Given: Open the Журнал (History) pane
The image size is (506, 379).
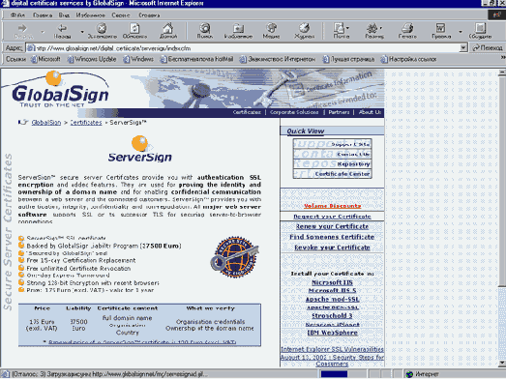Looking at the screenshot, I should [x=304, y=31].
